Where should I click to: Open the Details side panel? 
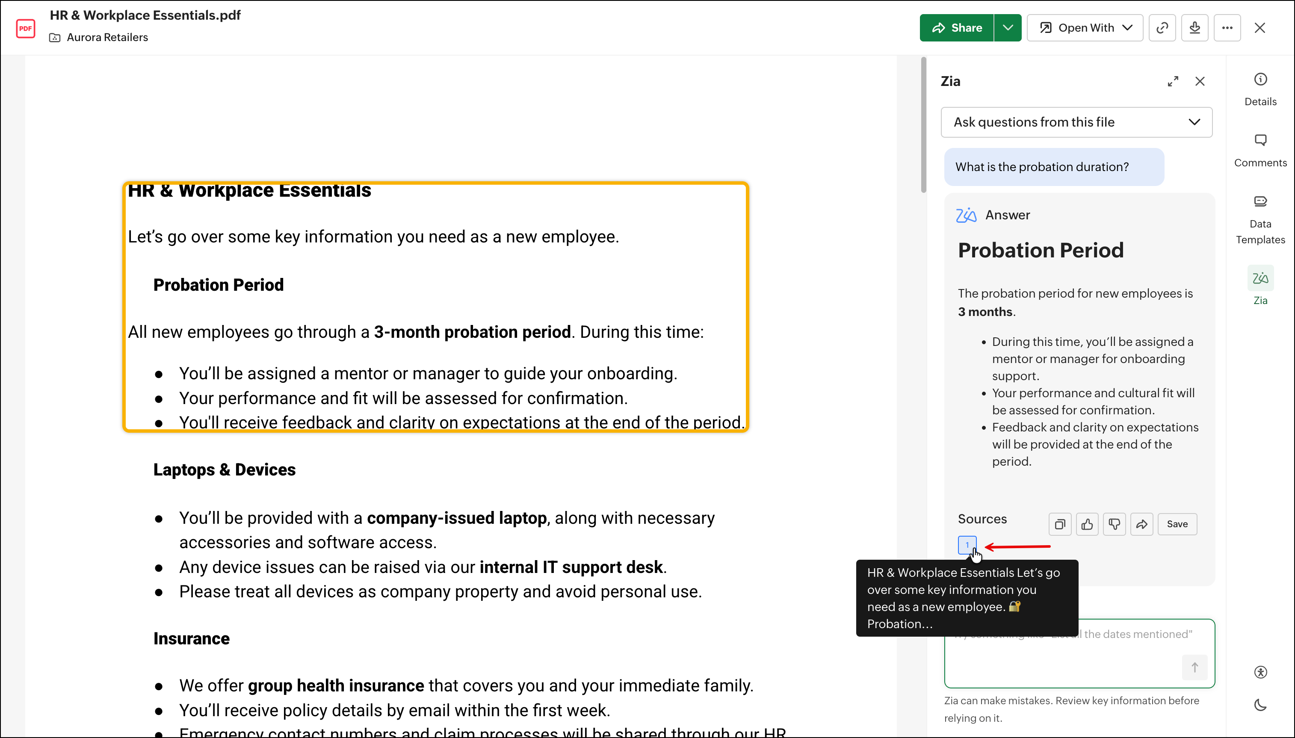pyautogui.click(x=1260, y=89)
